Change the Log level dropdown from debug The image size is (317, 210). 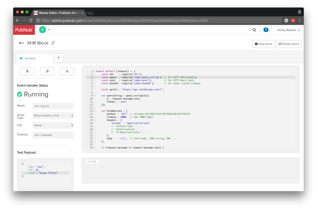53,125
